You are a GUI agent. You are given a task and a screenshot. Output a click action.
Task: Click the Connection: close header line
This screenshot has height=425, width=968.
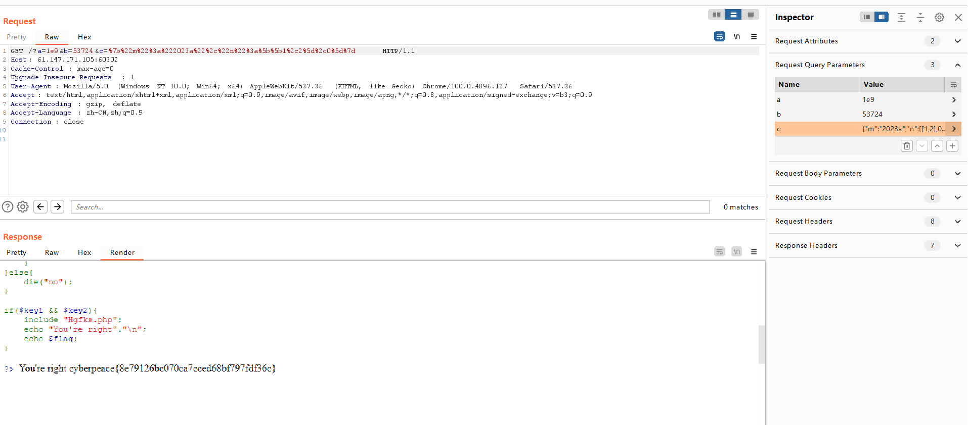click(47, 122)
